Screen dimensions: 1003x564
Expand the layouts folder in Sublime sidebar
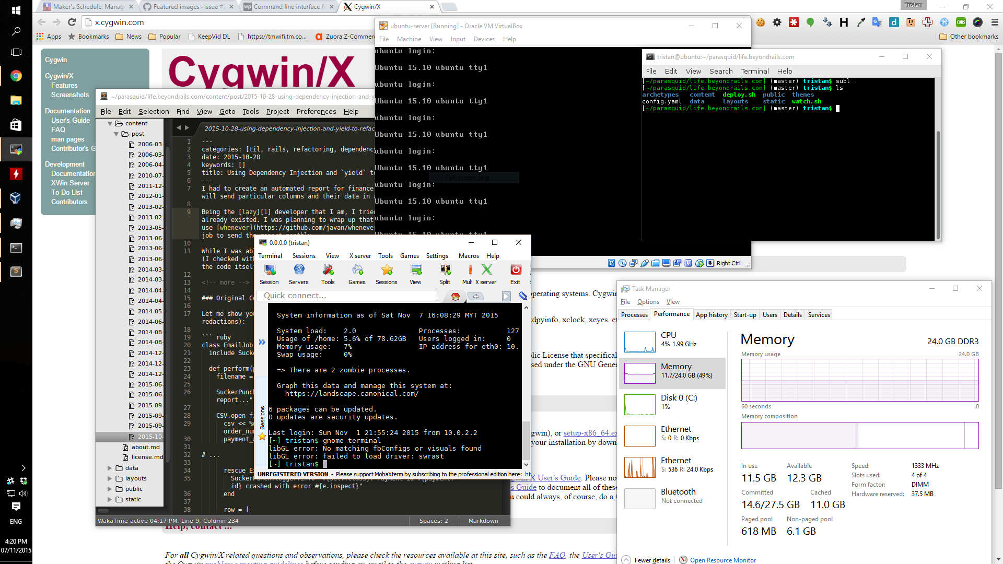coord(110,479)
